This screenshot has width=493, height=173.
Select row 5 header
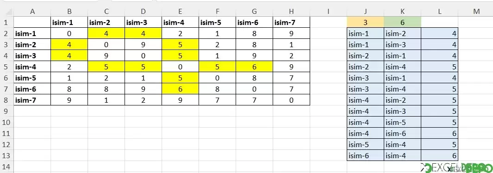click(6, 67)
